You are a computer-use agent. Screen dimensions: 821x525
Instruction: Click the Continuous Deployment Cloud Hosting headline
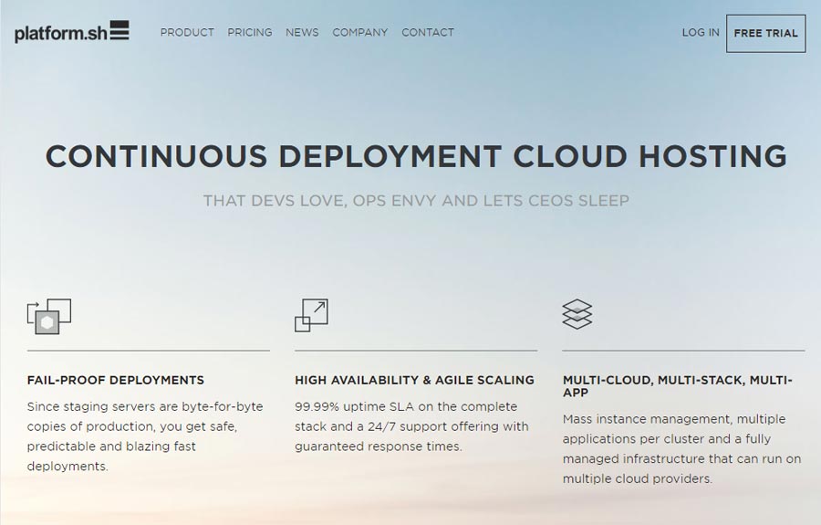pyautogui.click(x=416, y=156)
